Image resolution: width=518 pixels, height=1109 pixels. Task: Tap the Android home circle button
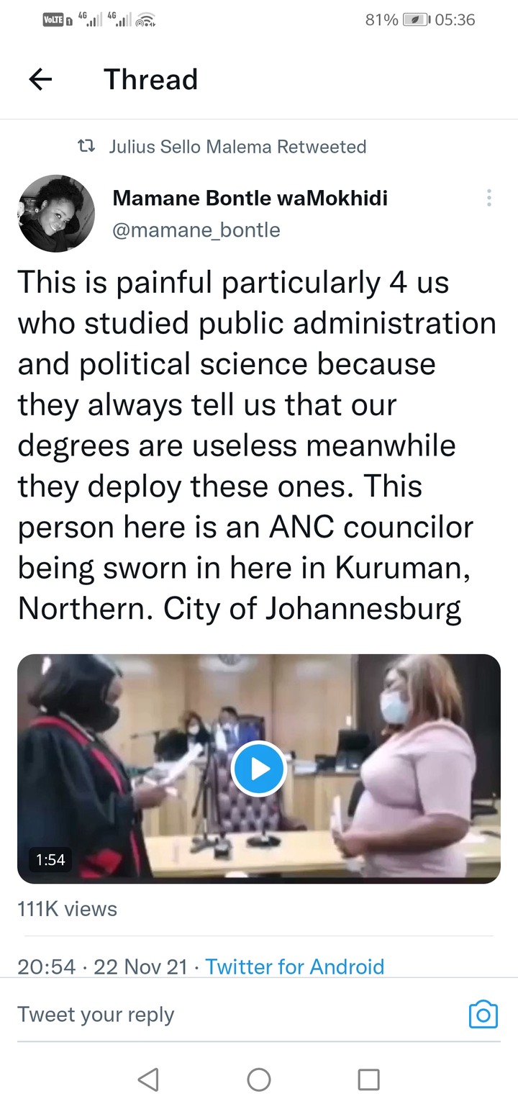click(259, 1079)
